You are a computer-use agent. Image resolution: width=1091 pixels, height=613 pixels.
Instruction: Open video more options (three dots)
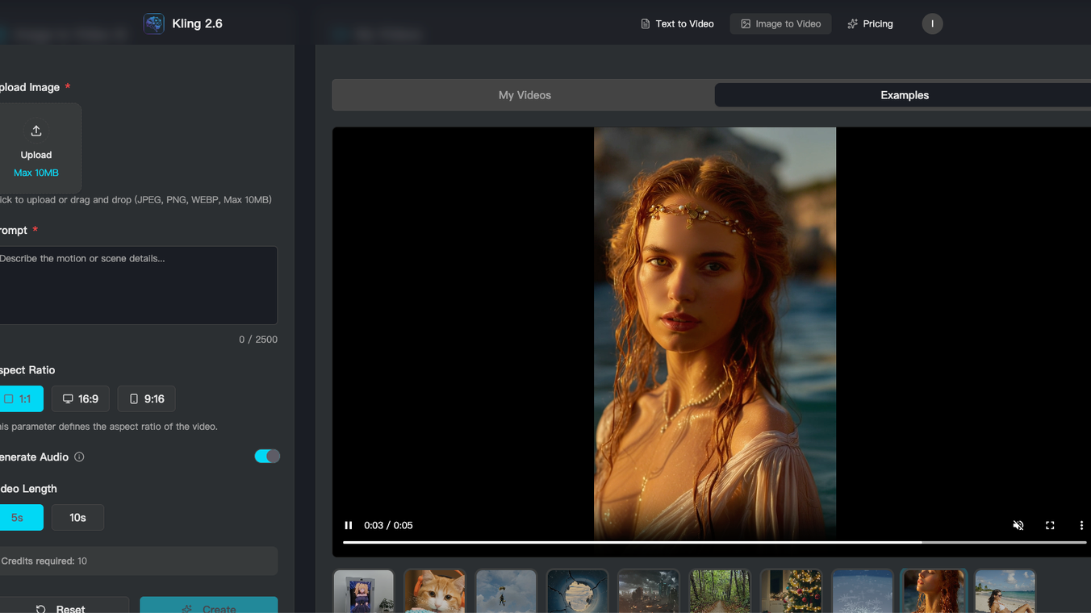tap(1081, 525)
